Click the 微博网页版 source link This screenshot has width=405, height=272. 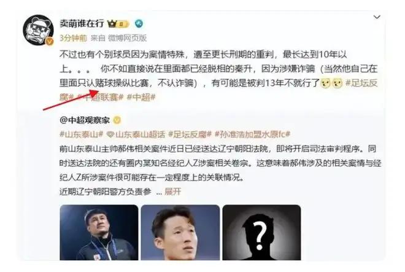coord(128,38)
